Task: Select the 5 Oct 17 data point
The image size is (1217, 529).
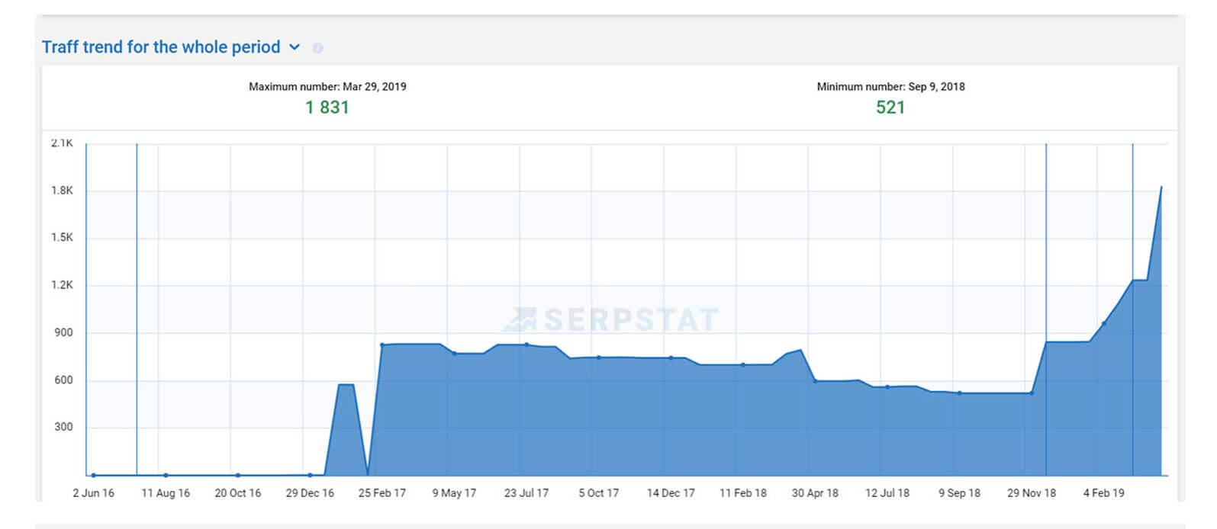Action: (x=599, y=357)
